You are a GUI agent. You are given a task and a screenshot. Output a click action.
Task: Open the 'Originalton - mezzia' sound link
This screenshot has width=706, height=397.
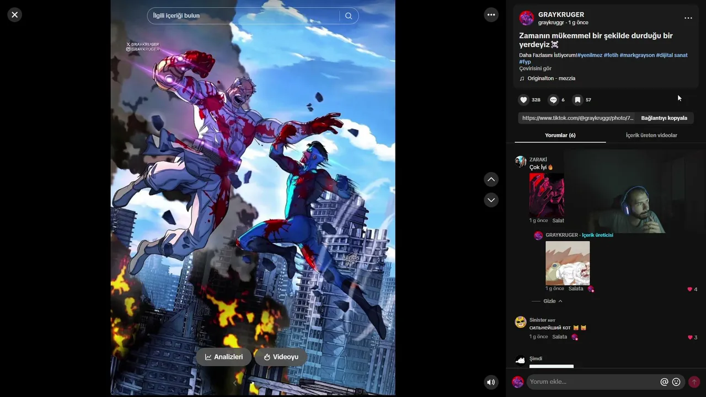(551, 78)
